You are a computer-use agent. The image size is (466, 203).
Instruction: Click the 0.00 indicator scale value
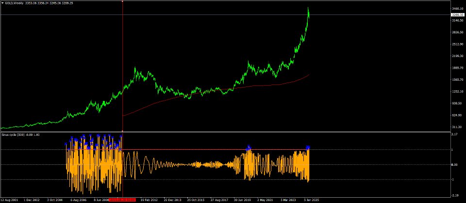coord(454,164)
